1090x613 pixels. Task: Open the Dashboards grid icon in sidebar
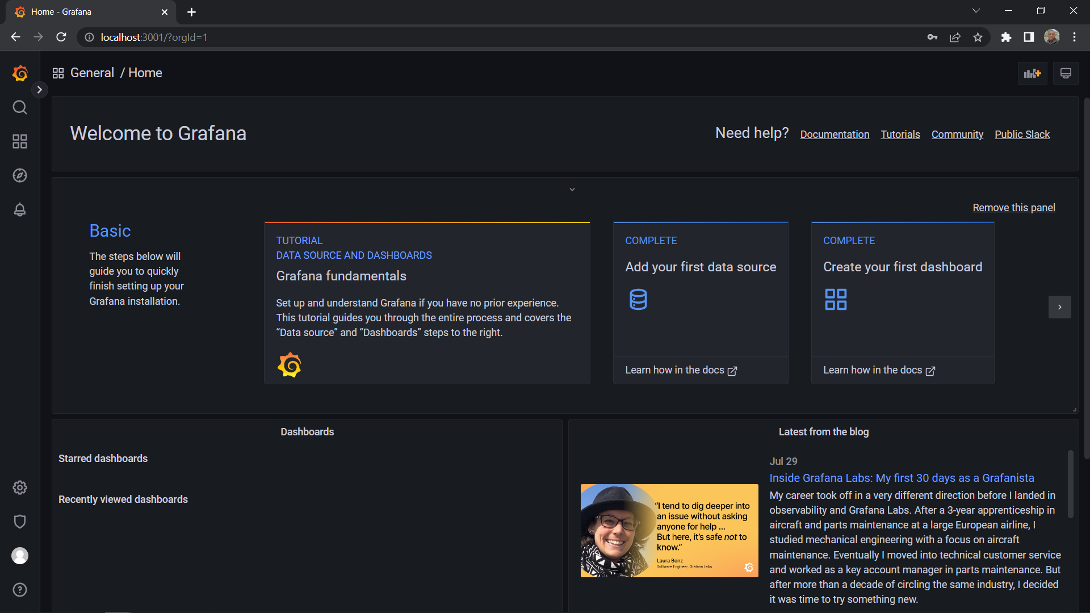20,141
